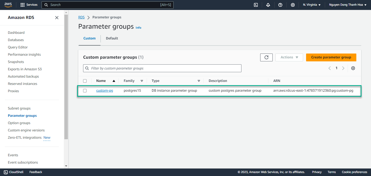
Task: Click the custom postgres parameter group description
Action: [x=235, y=91]
